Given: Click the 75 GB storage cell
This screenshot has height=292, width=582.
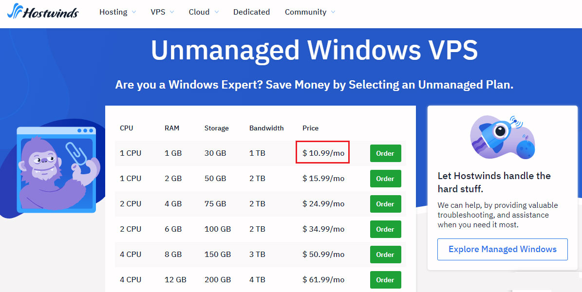Looking at the screenshot, I should (215, 203).
